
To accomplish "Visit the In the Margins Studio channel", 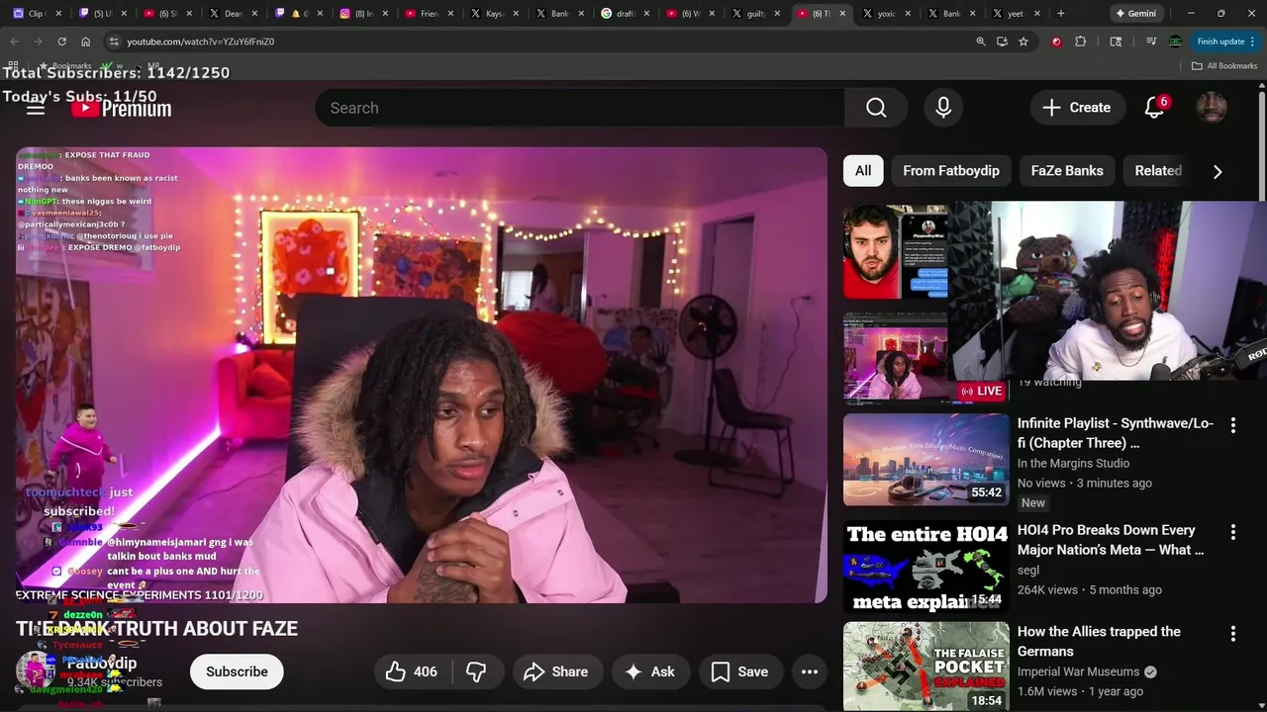I will 1073,463.
